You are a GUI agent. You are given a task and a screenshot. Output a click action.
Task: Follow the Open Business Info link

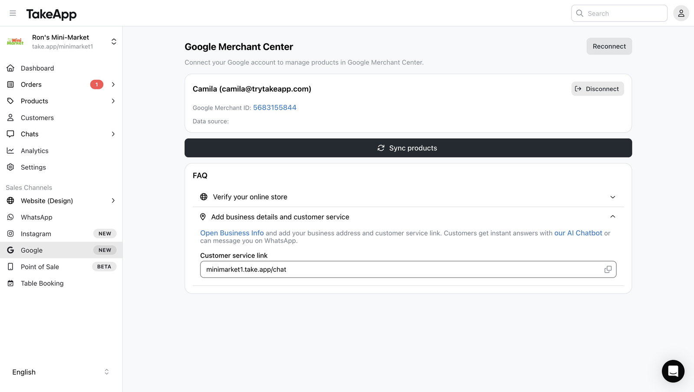pyautogui.click(x=232, y=233)
